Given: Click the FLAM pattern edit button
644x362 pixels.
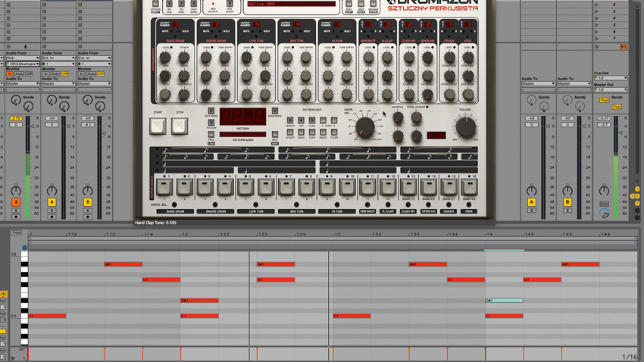Looking at the screenshot, I should [312, 120].
